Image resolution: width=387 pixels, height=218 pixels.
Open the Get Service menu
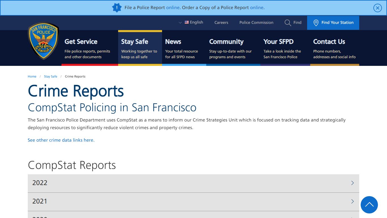pos(90,48)
